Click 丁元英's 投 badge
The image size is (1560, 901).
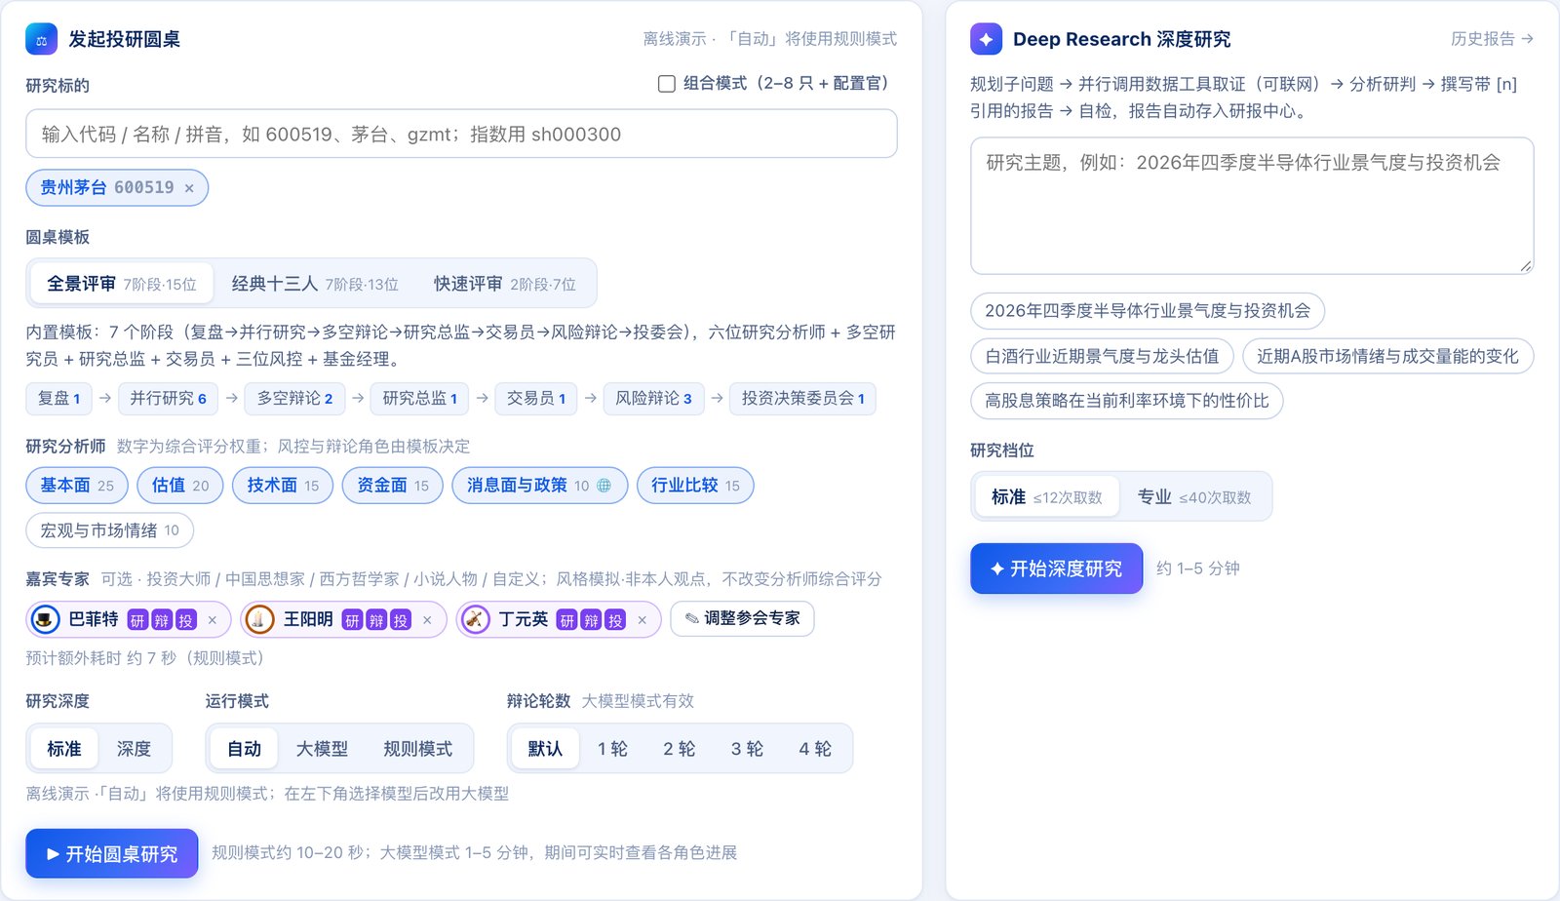(614, 620)
